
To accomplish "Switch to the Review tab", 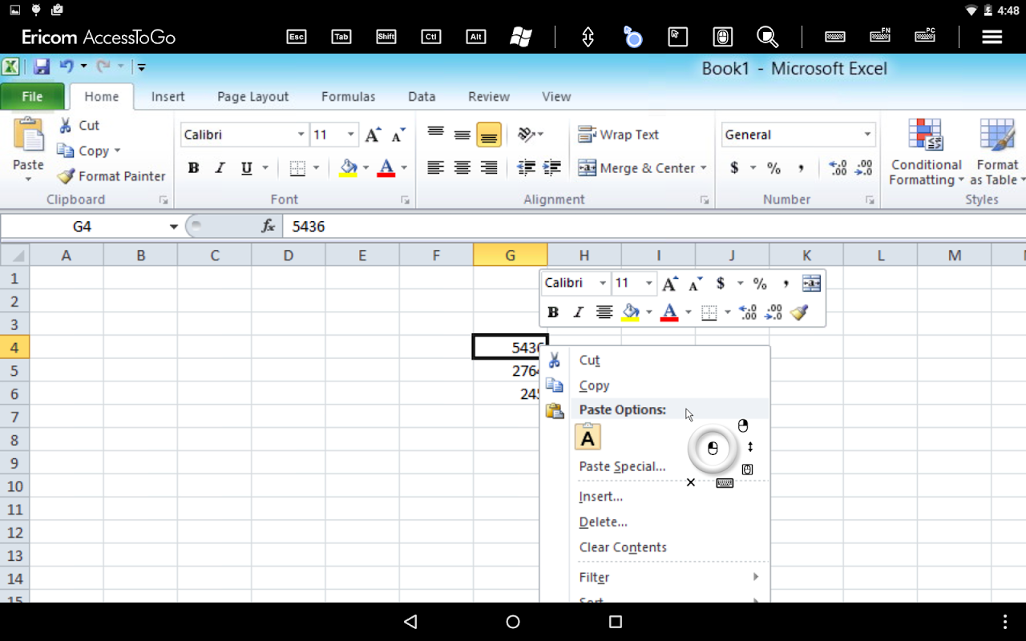I will (x=489, y=96).
